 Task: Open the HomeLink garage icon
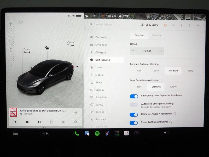(173, 25)
